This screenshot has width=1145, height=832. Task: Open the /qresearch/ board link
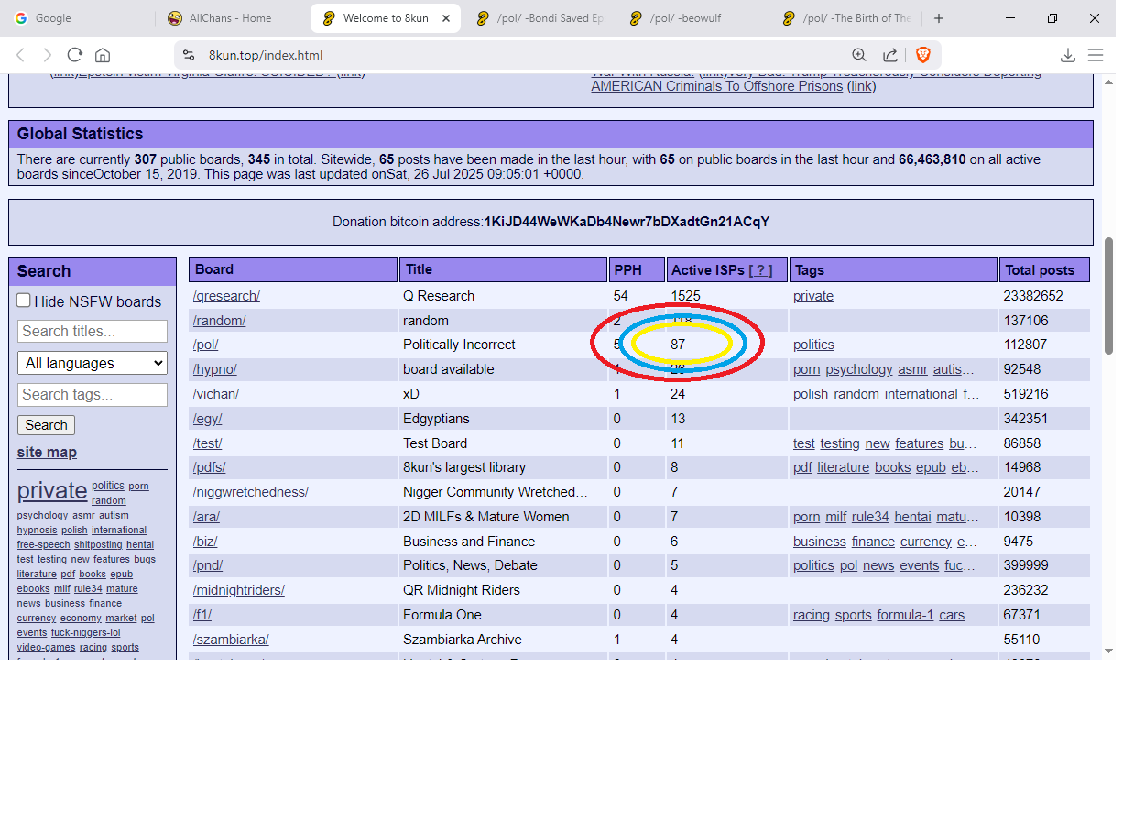point(226,296)
